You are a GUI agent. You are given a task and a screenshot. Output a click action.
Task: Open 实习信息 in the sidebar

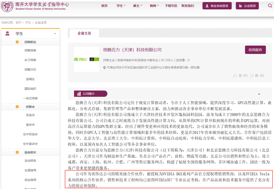[x=30, y=60]
